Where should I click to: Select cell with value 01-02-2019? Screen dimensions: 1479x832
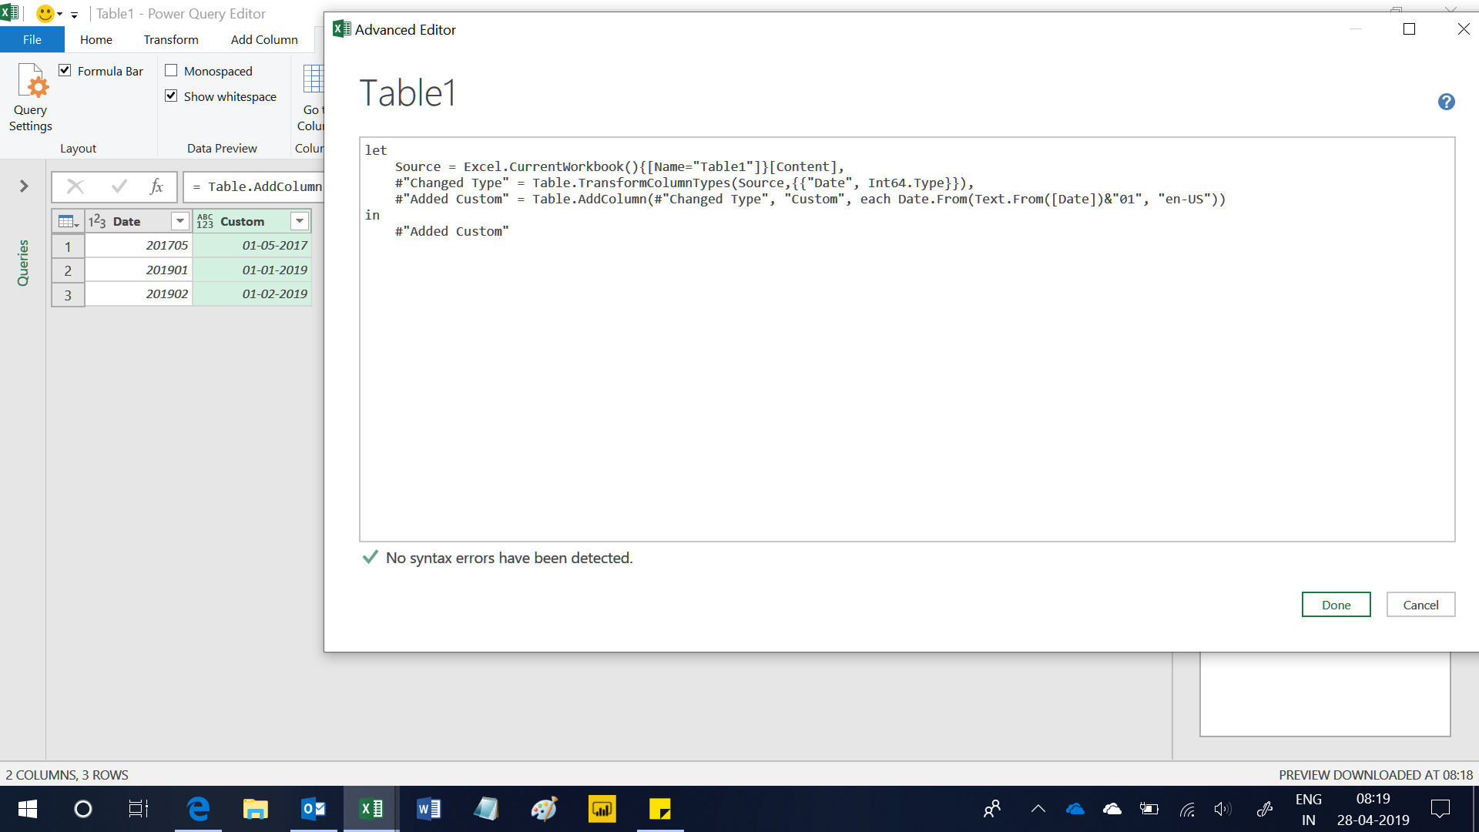tap(252, 294)
